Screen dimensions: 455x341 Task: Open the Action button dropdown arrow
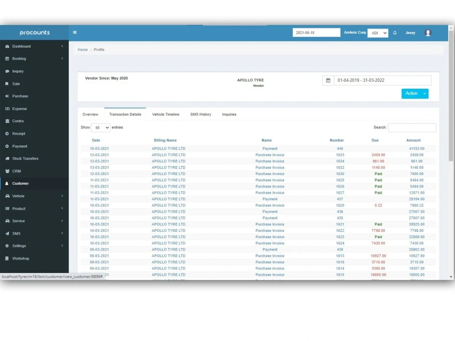coord(425,94)
